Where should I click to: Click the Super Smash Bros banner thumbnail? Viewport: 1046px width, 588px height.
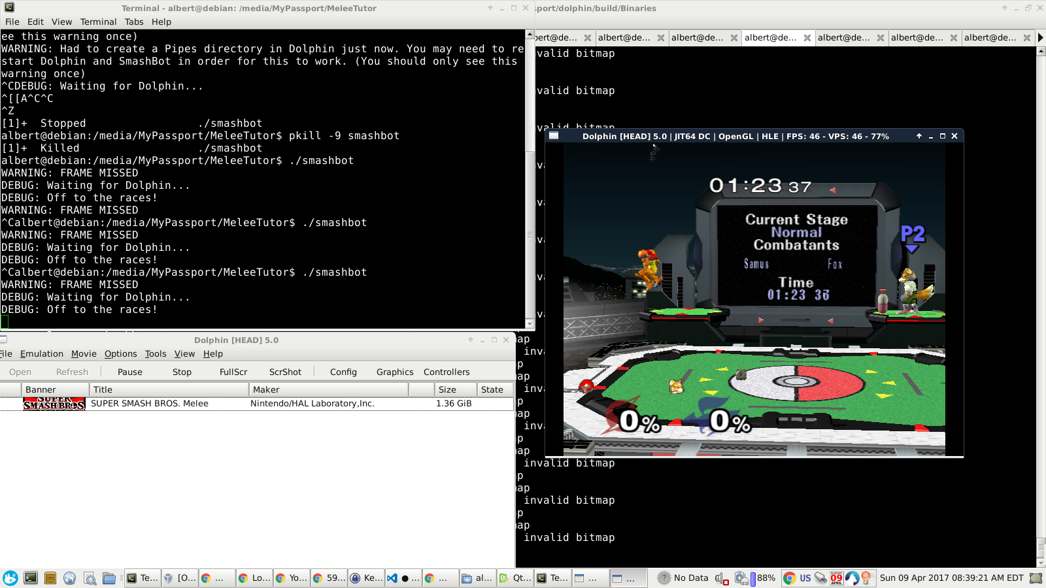pyautogui.click(x=54, y=404)
